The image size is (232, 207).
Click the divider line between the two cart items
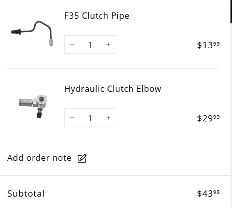pyautogui.click(x=114, y=68)
